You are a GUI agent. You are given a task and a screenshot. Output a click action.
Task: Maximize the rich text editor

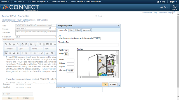click(x=6, y=44)
